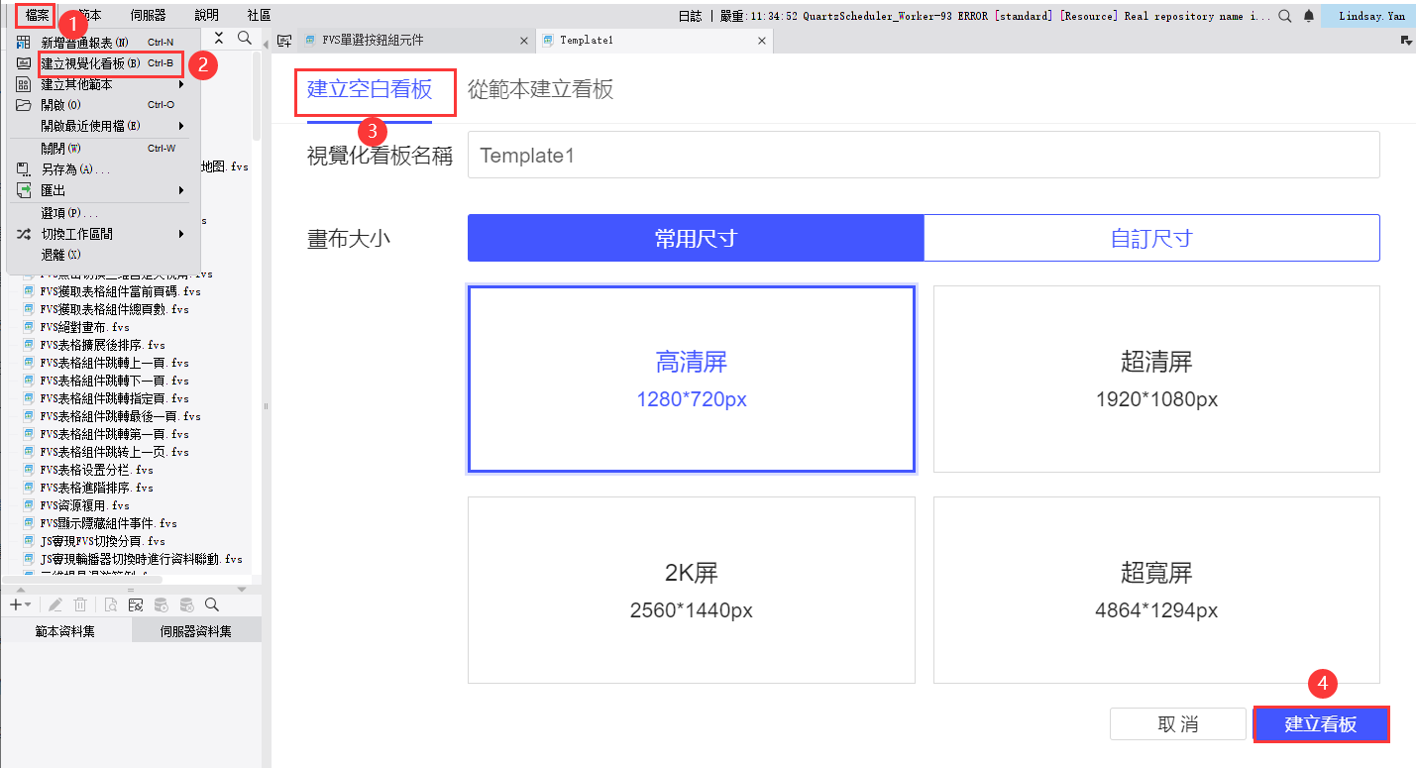The image size is (1416, 768).
Task: Expand the 匯出 submenu
Action: click(x=103, y=190)
